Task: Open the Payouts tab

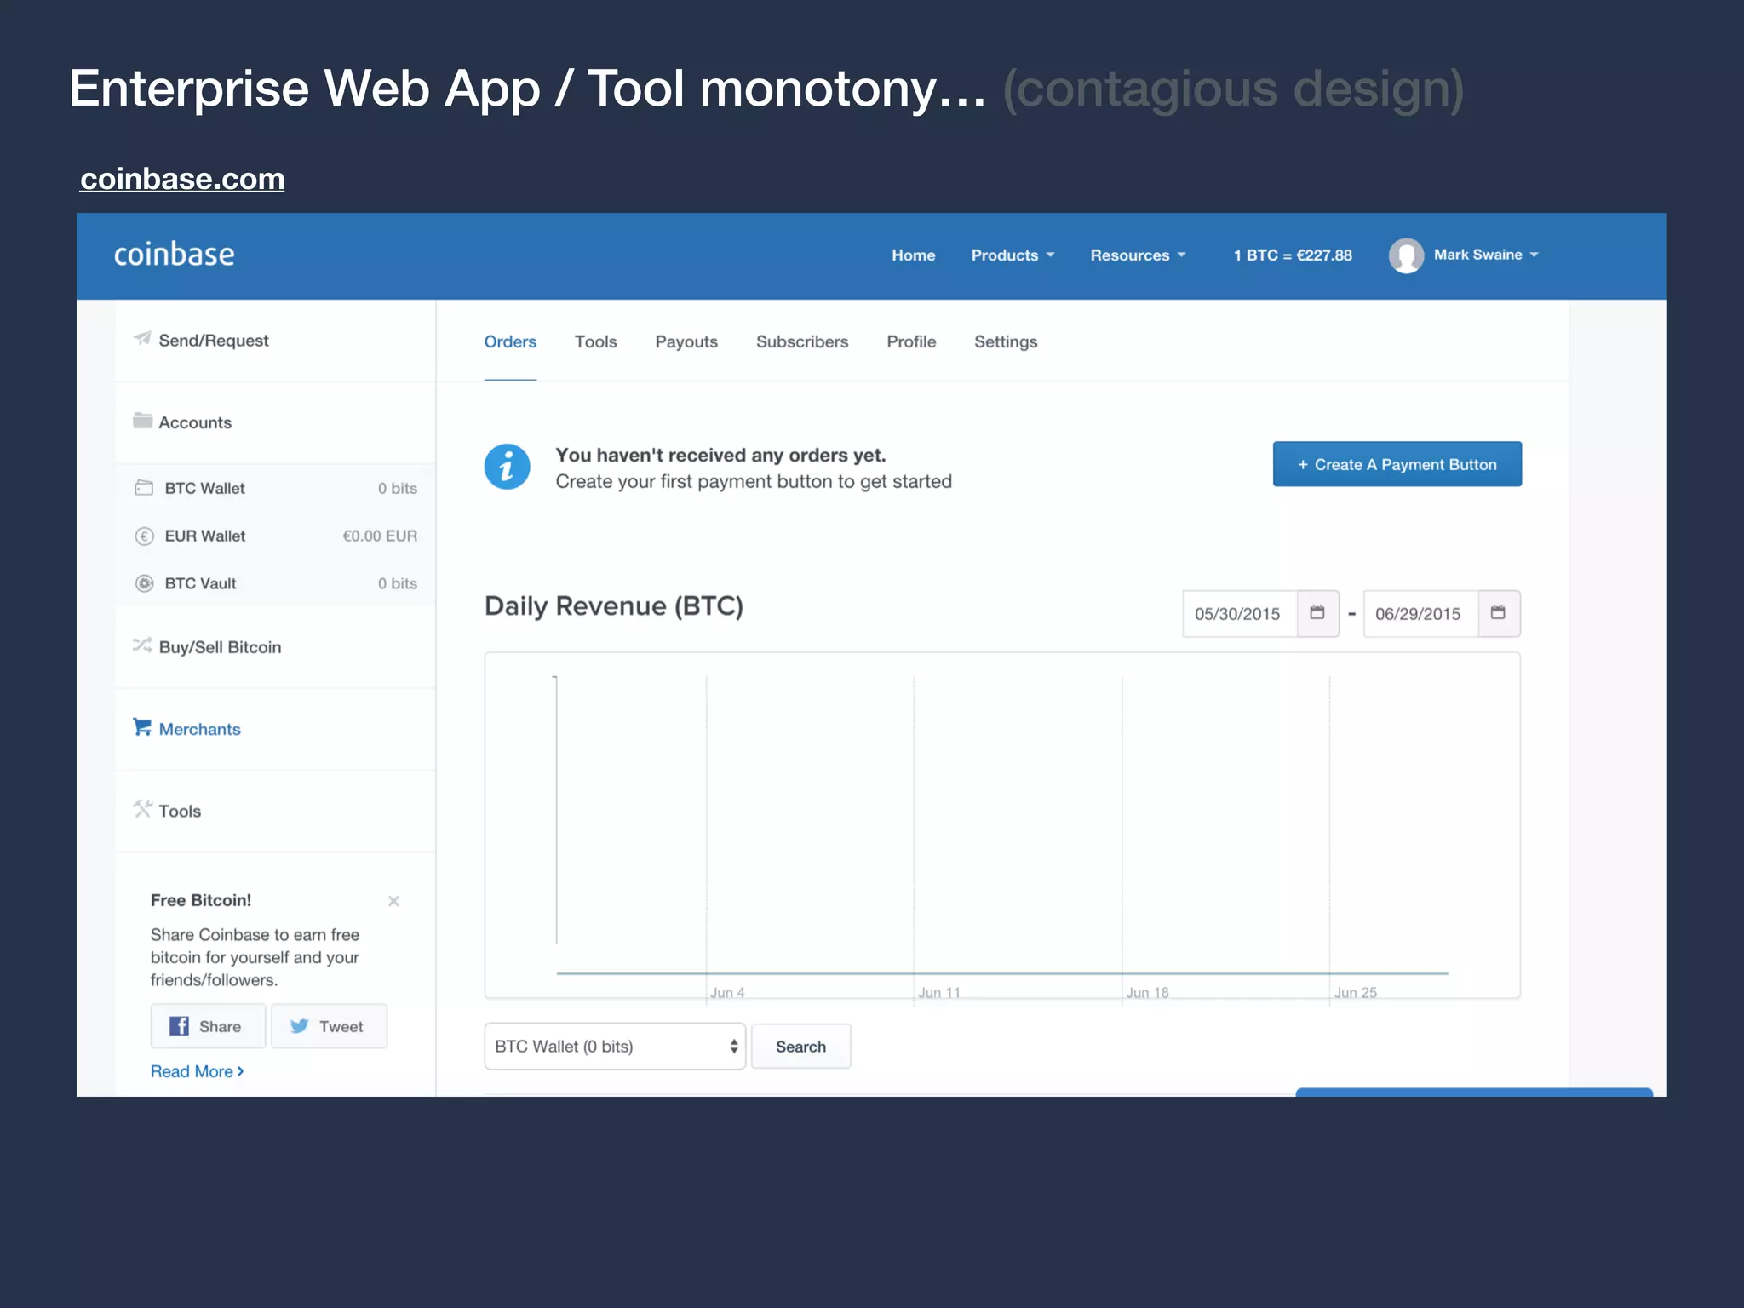Action: (x=686, y=341)
